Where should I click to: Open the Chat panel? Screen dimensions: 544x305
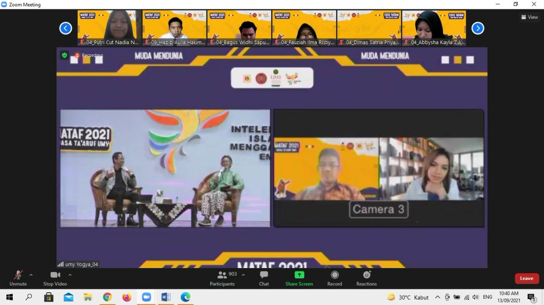[264, 278]
